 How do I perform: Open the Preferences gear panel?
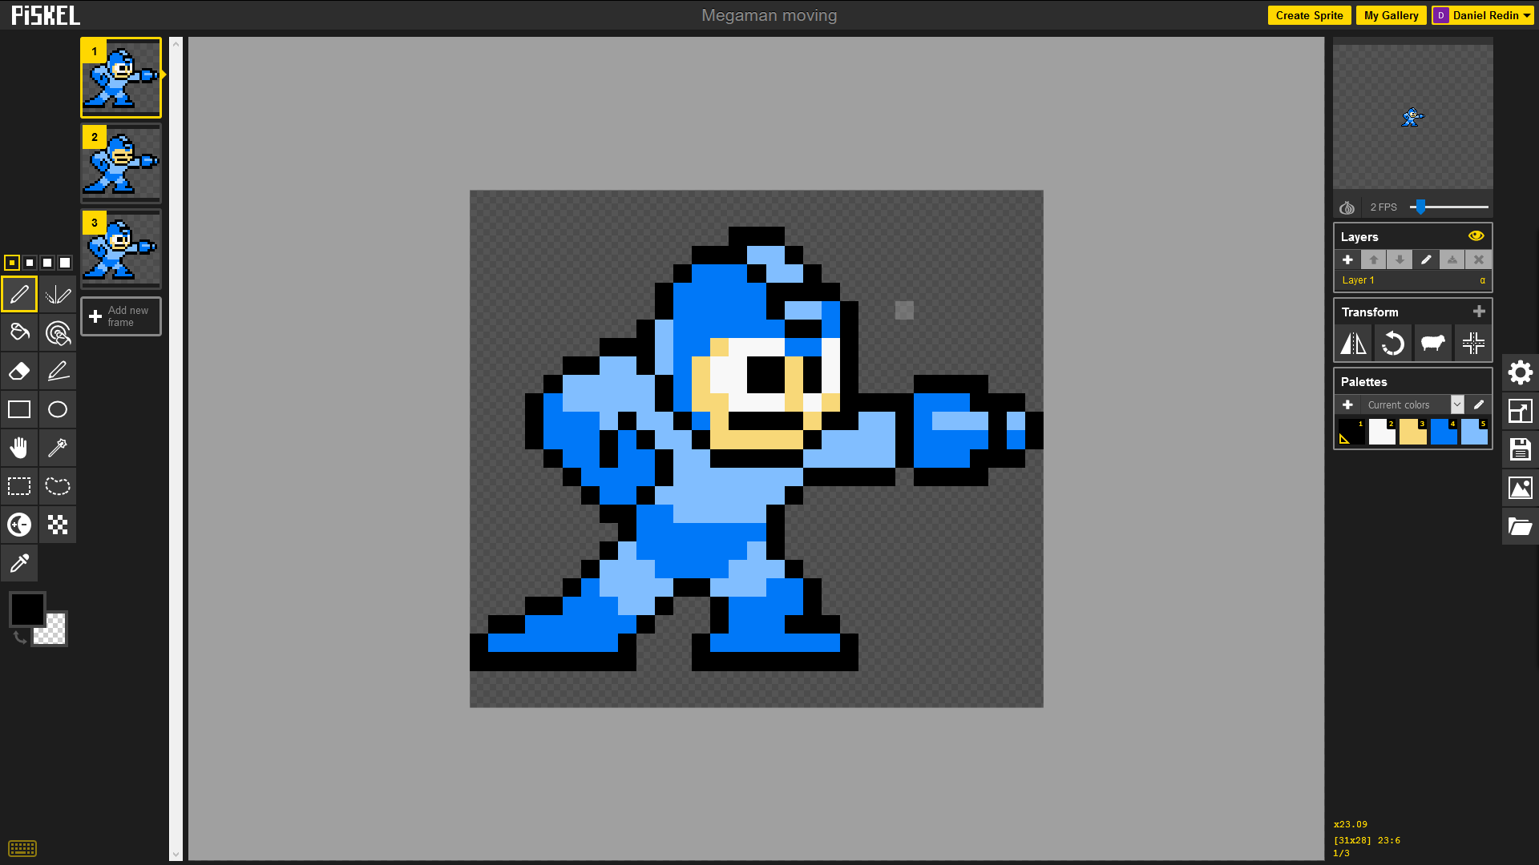coord(1521,372)
